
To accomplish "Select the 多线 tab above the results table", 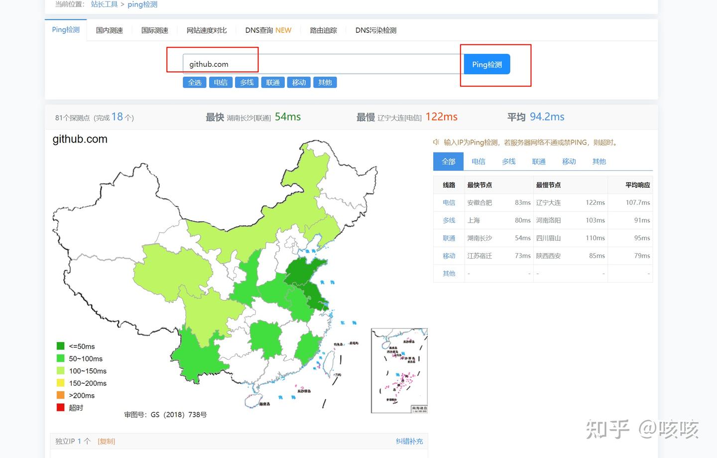I will point(509,161).
